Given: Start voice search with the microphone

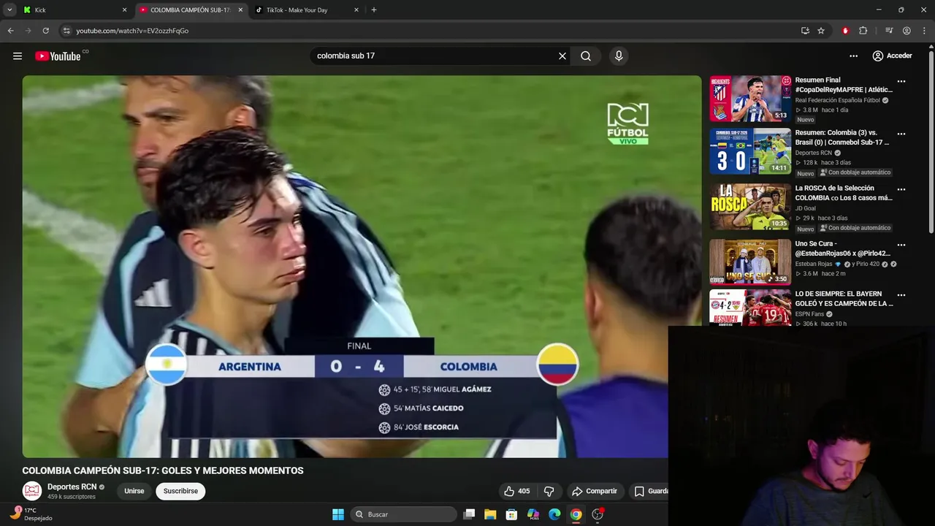Looking at the screenshot, I should (619, 56).
